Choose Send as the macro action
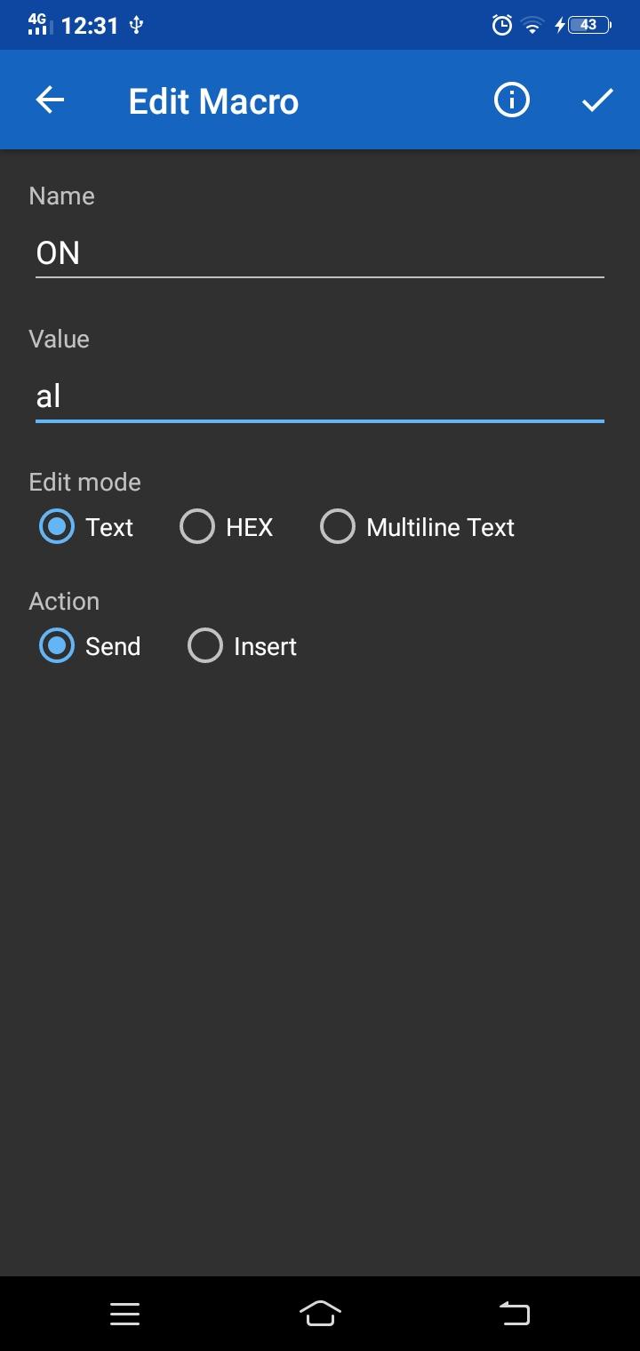 coord(56,645)
